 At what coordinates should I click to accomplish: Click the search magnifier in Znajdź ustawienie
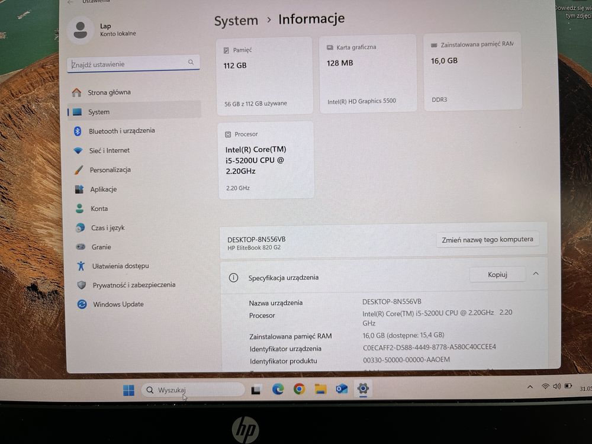click(x=191, y=62)
